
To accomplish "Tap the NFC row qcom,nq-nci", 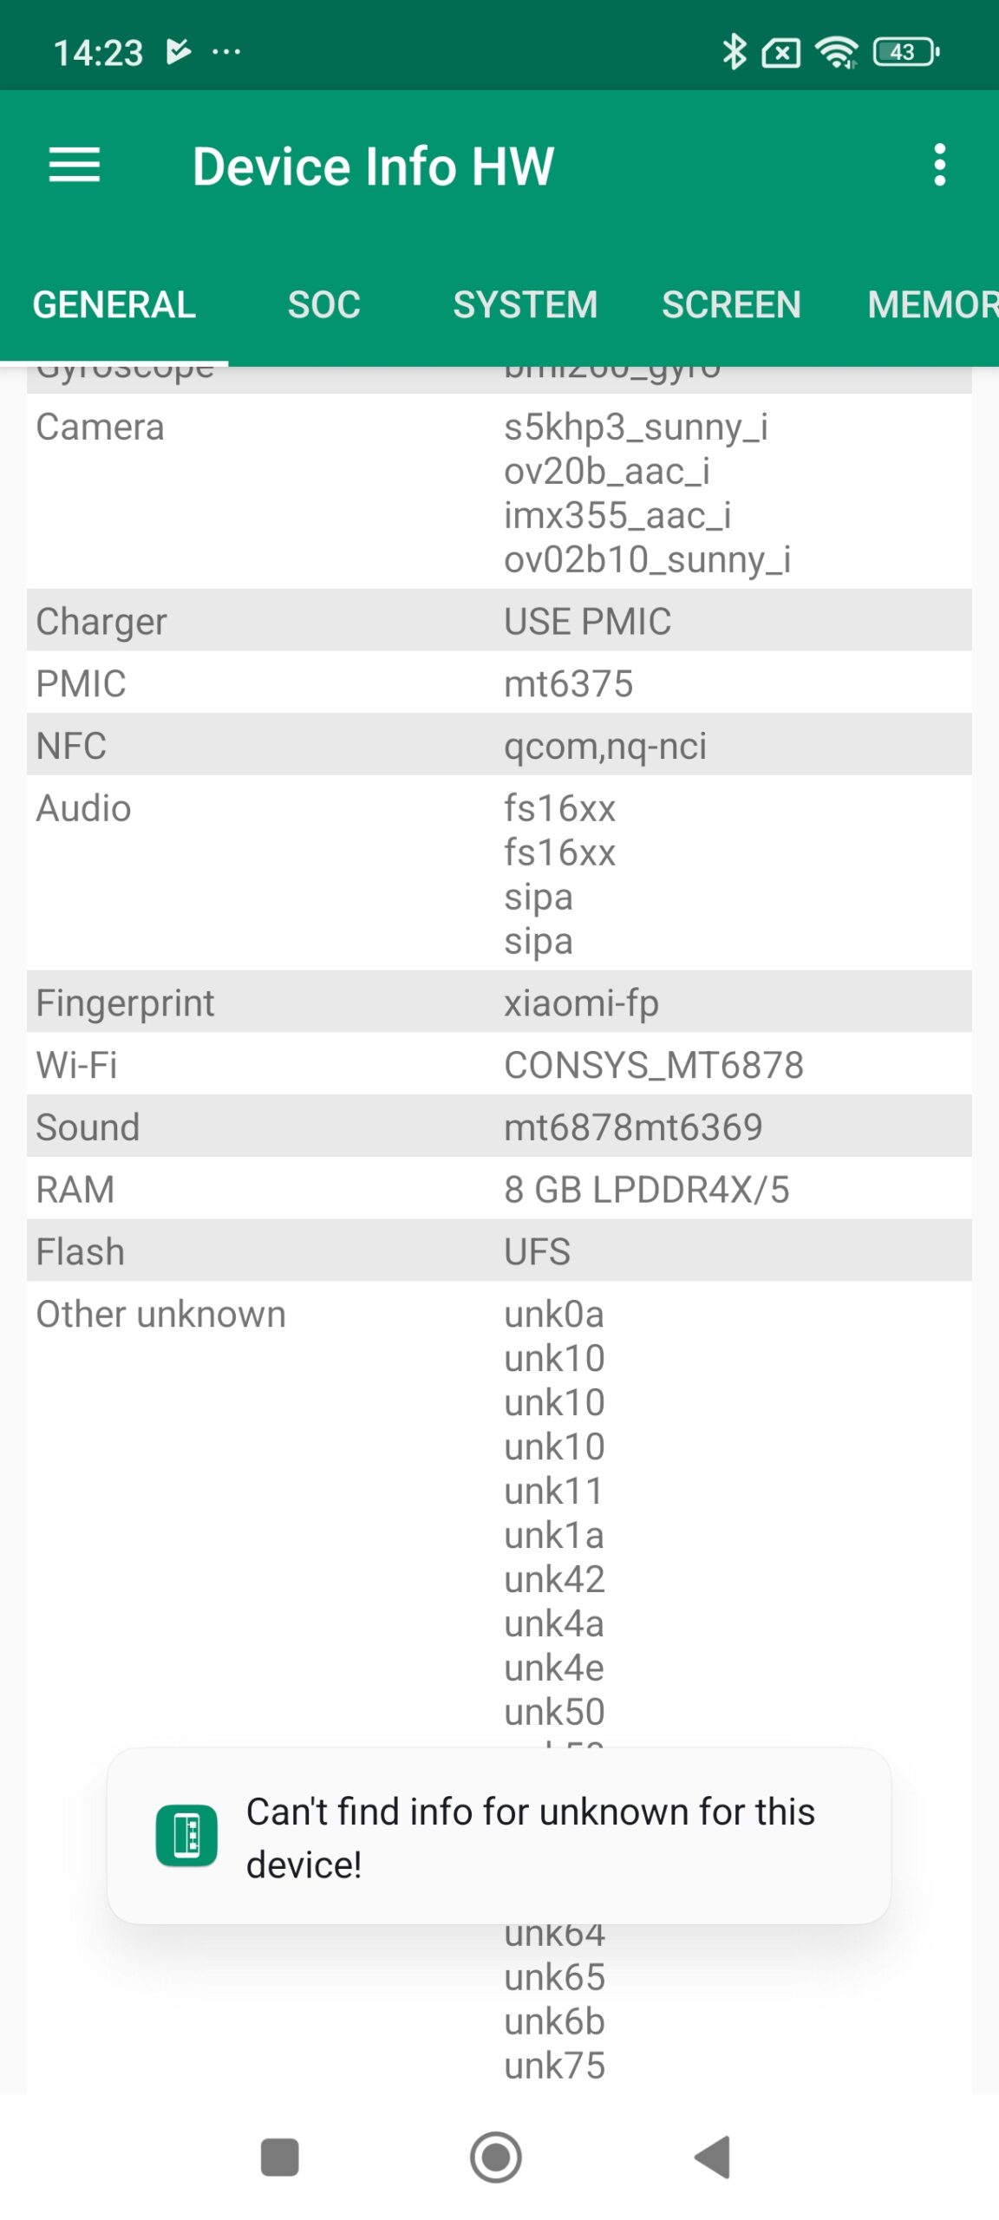I will pyautogui.click(x=605, y=746).
